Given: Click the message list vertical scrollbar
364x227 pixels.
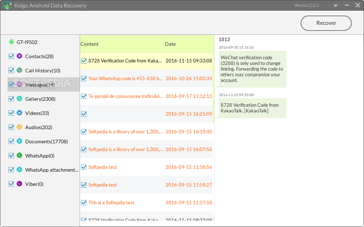Looking at the screenshot, I should click(214, 79).
